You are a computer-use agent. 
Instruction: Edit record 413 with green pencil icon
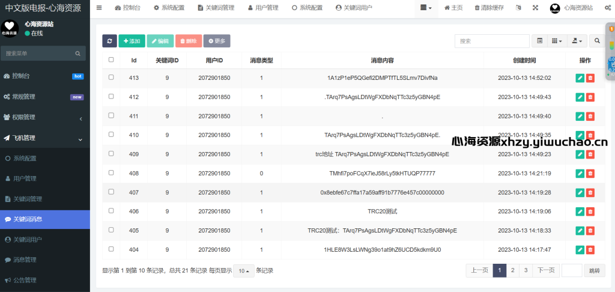click(580, 78)
